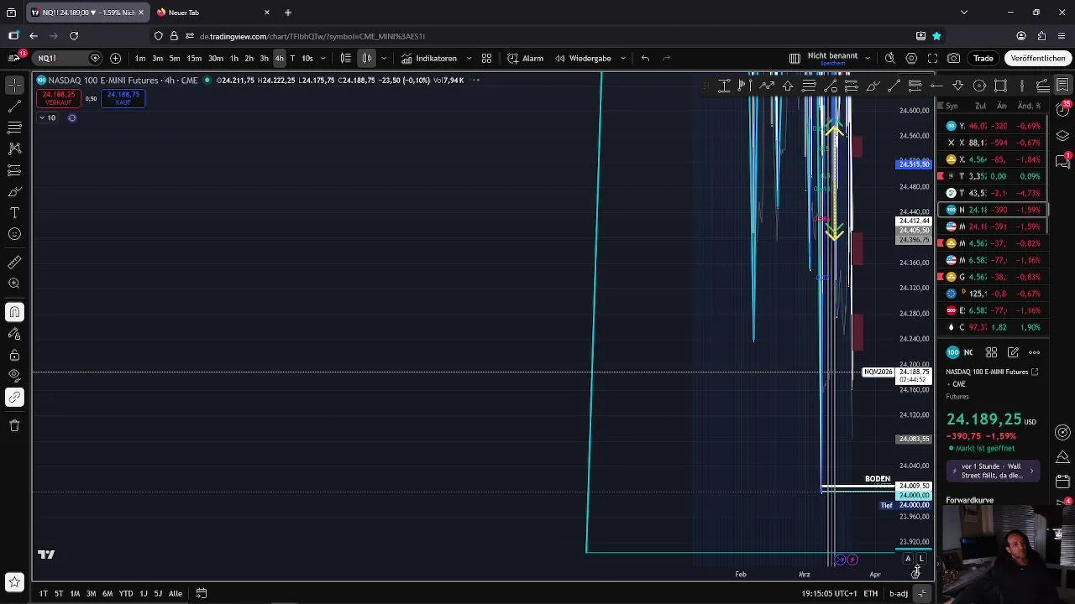Switch to the 30m timeframe

tap(216, 58)
